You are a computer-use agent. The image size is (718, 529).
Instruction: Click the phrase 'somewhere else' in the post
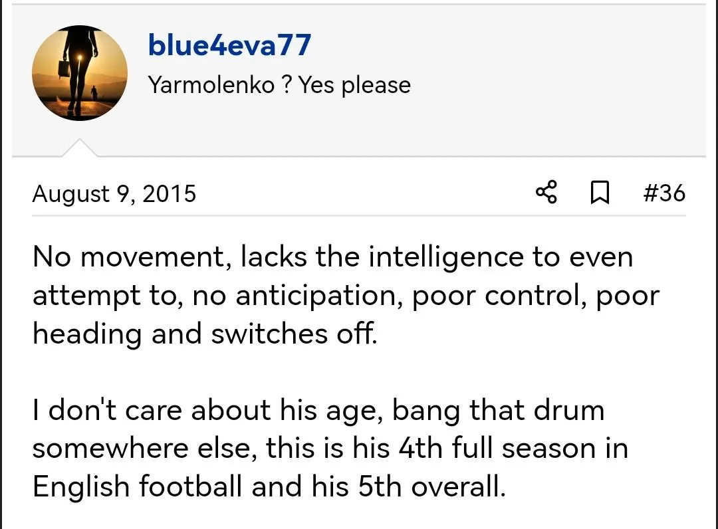point(144,449)
